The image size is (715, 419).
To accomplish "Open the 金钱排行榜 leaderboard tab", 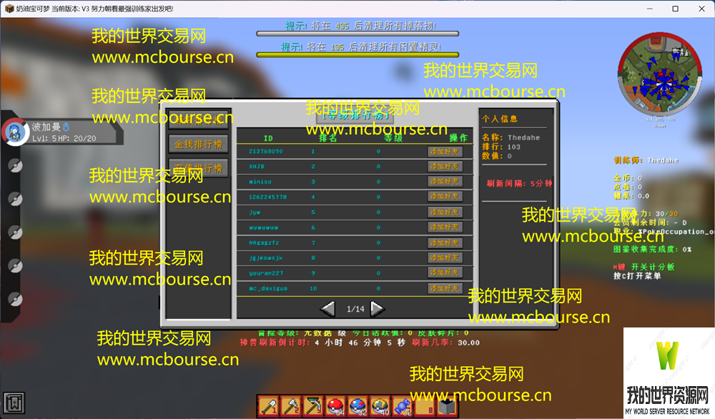I will pos(198,144).
